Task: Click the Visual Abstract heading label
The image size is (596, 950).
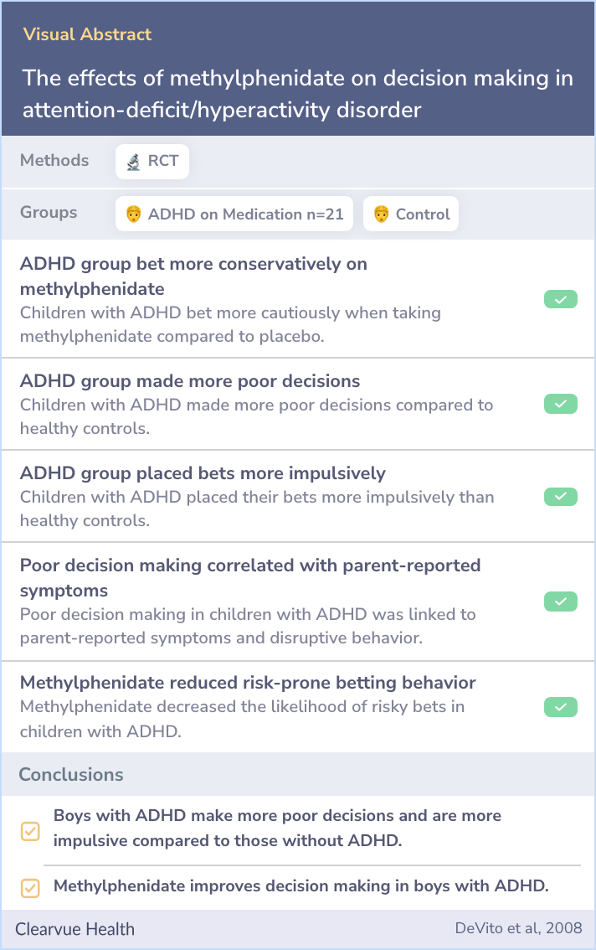Action: [x=87, y=34]
